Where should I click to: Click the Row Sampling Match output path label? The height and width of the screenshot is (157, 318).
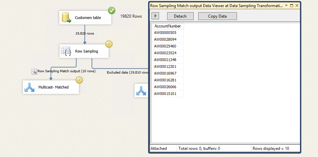[x=66, y=71]
